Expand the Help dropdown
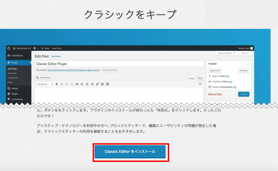Viewport: 278px width, 171px height. point(245,53)
